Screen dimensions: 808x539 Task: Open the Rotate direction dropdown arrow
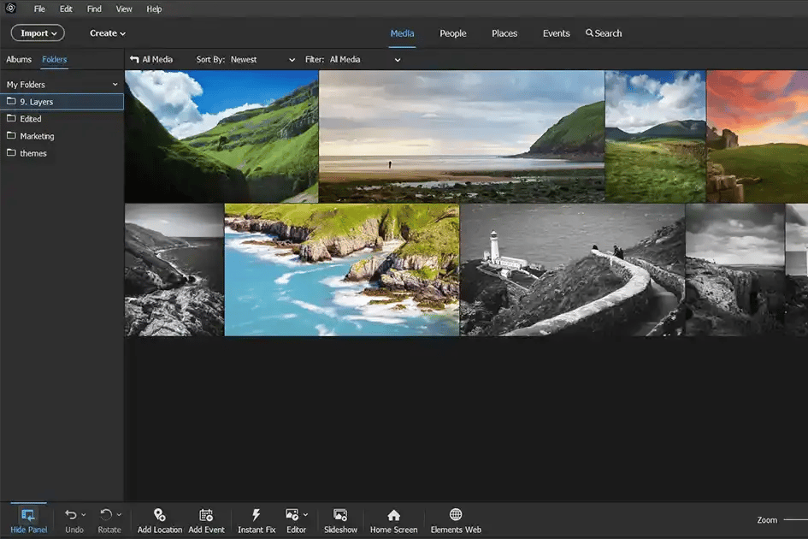pyautogui.click(x=119, y=515)
